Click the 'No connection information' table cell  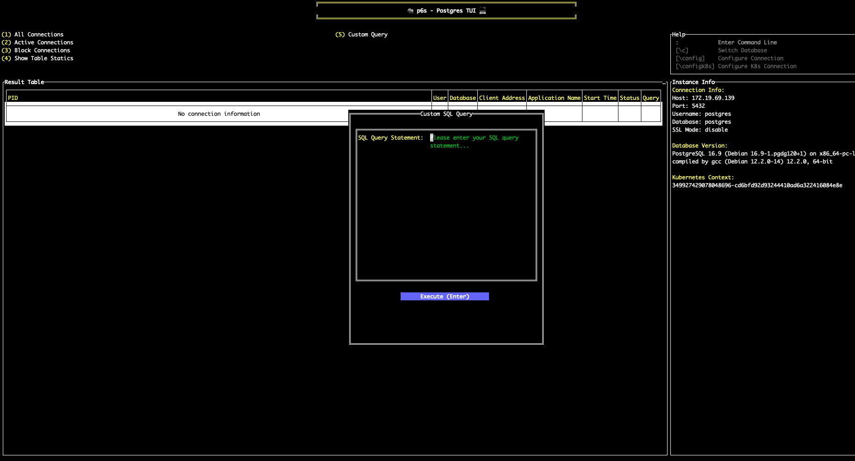[219, 114]
